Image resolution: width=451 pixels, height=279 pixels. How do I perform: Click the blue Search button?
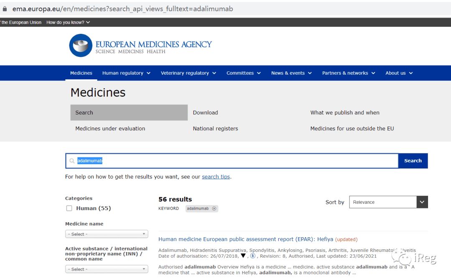pyautogui.click(x=413, y=161)
